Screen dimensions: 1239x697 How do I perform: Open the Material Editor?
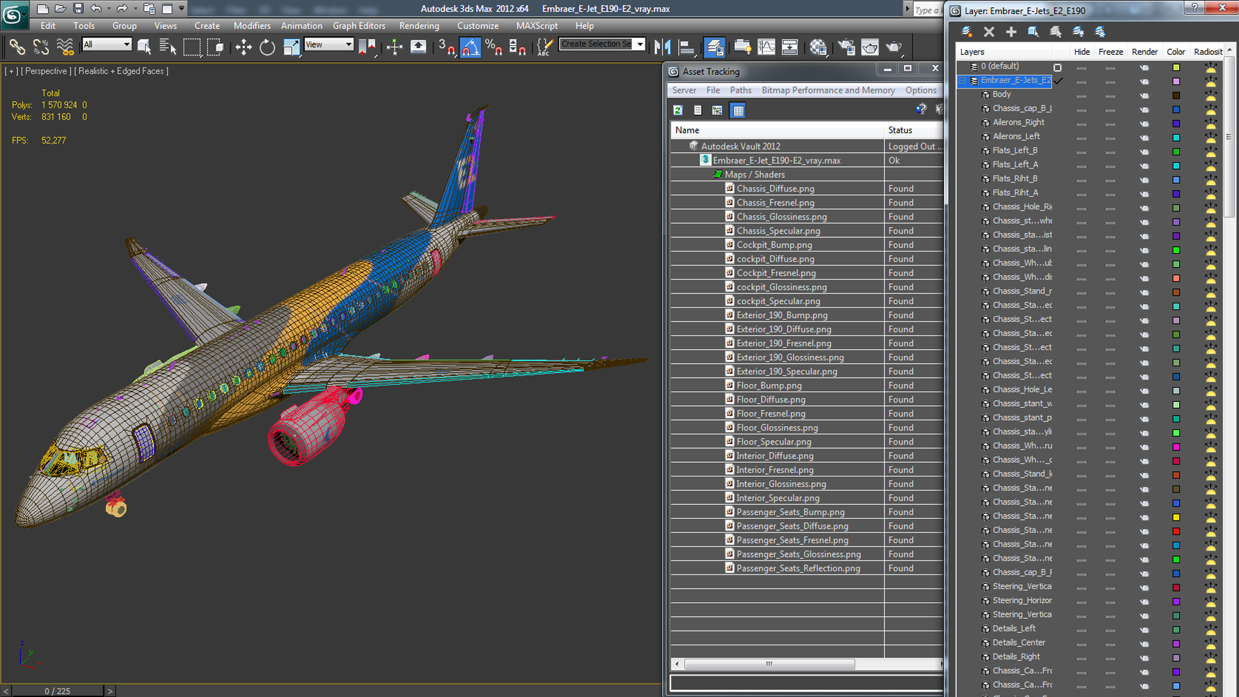[x=818, y=46]
